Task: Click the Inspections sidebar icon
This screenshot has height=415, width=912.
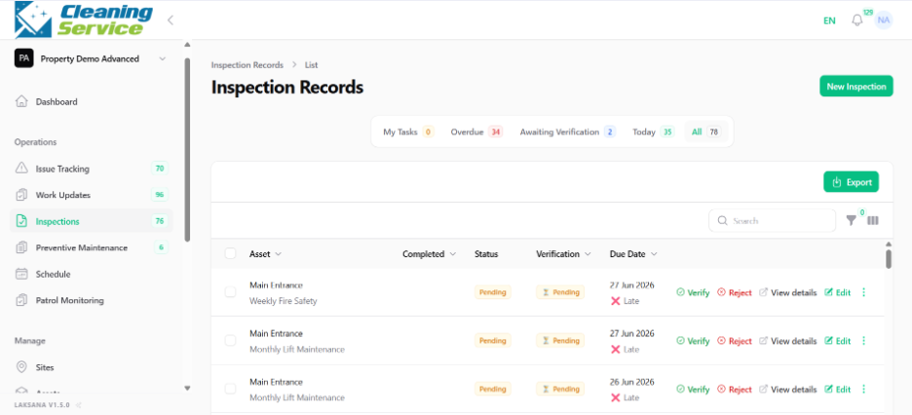Action: coord(21,221)
